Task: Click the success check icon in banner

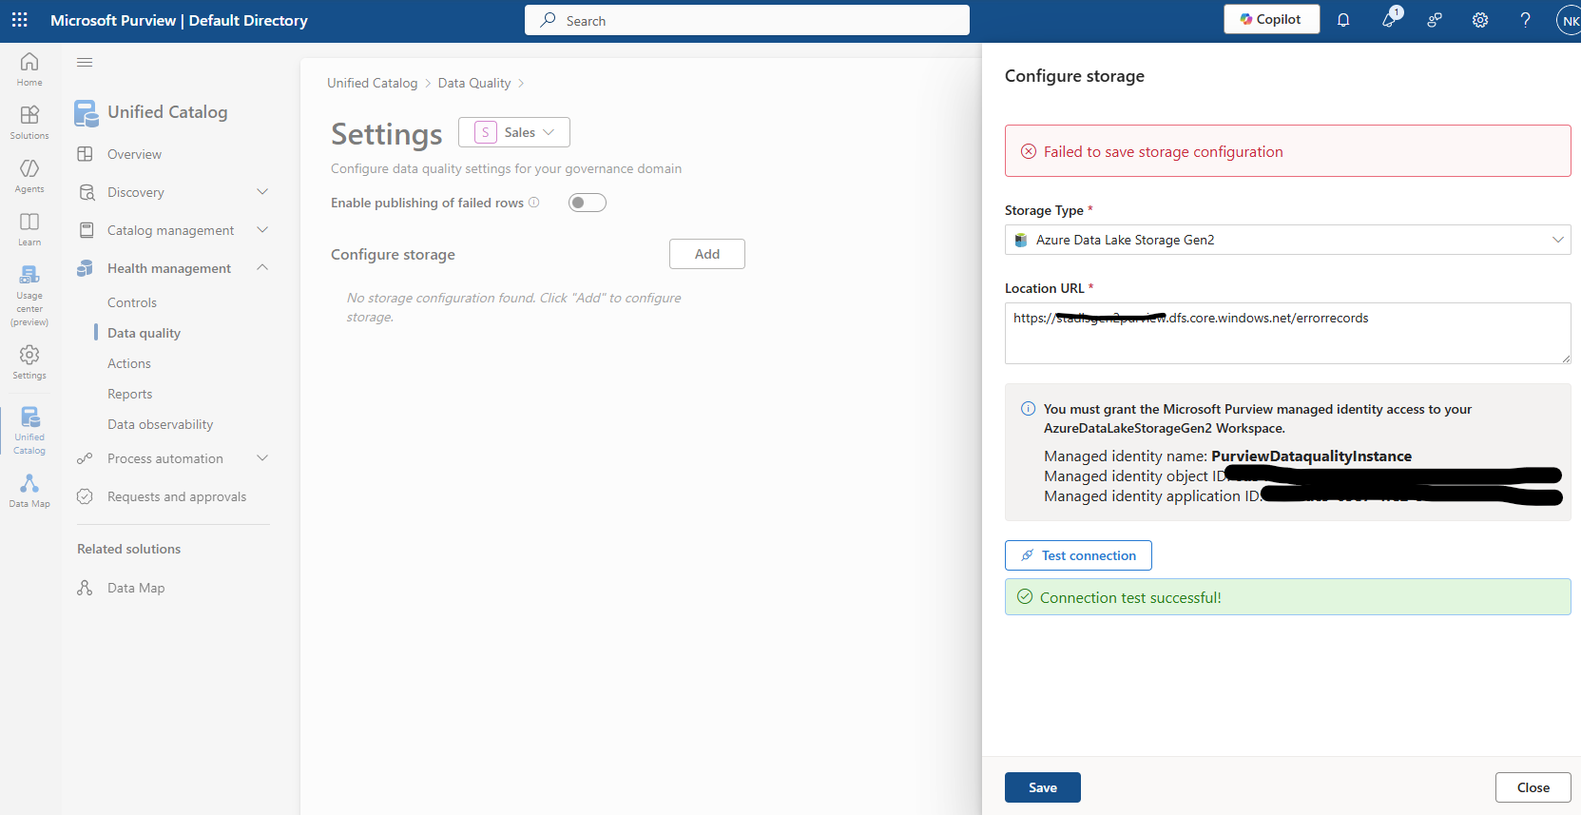Action: click(1025, 596)
